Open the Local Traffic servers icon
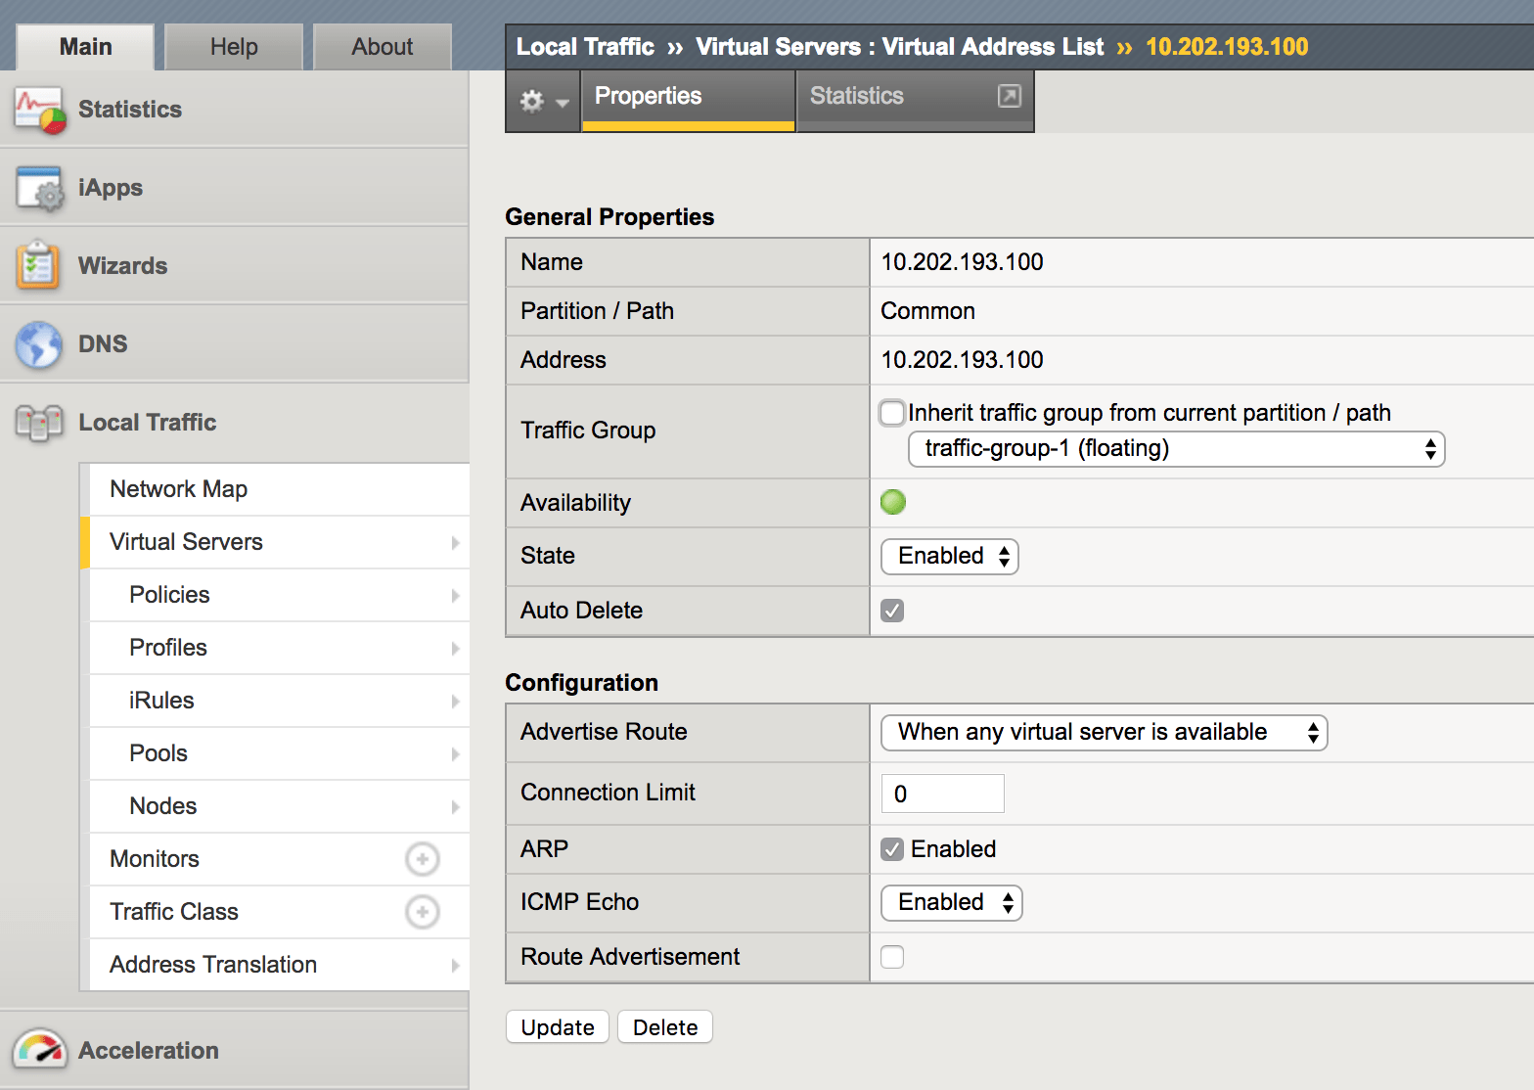Viewport: 1534px width, 1090px height. [x=39, y=423]
